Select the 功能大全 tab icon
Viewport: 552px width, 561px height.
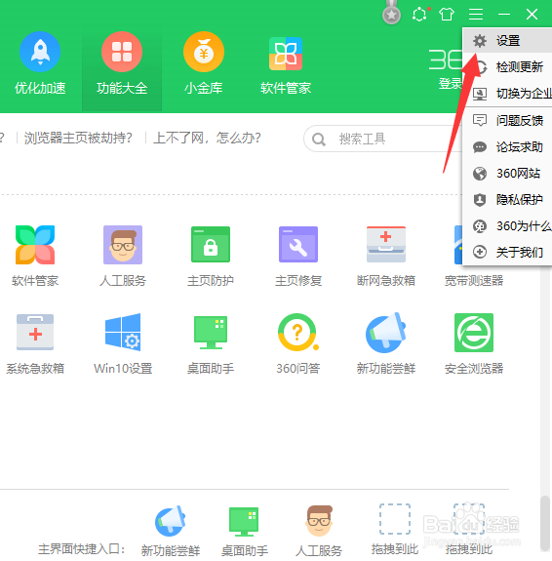(x=122, y=52)
